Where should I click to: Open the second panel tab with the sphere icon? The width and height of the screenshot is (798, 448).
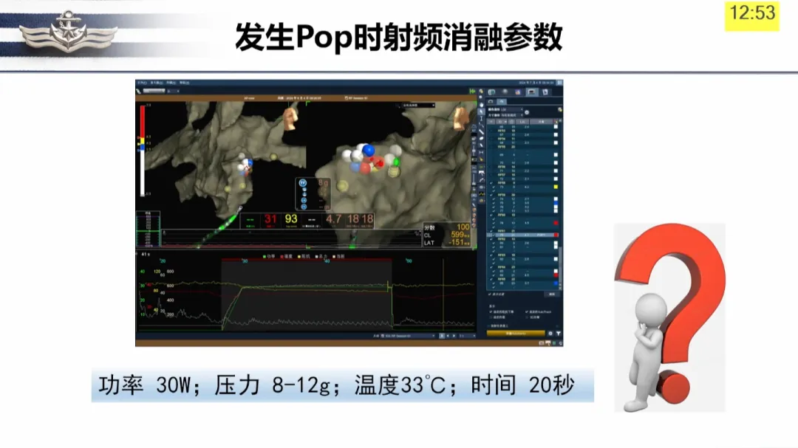click(505, 92)
